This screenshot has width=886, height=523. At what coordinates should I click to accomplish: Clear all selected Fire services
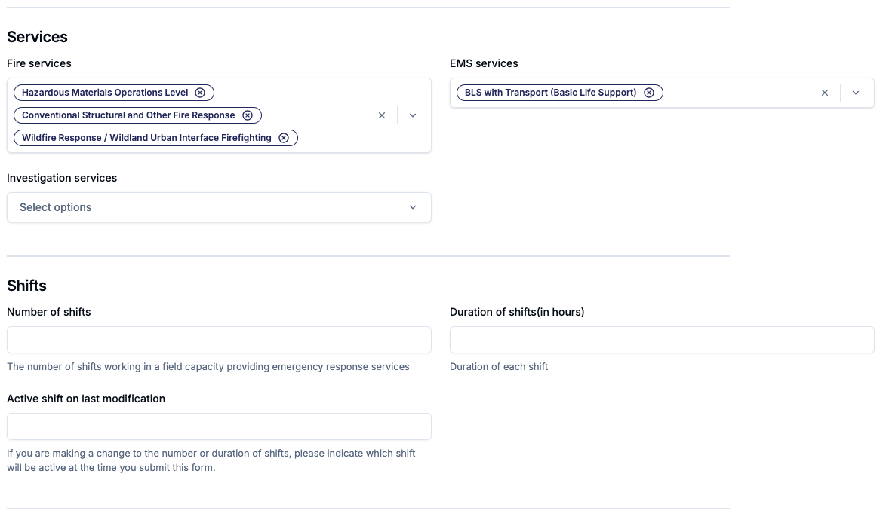pos(382,115)
